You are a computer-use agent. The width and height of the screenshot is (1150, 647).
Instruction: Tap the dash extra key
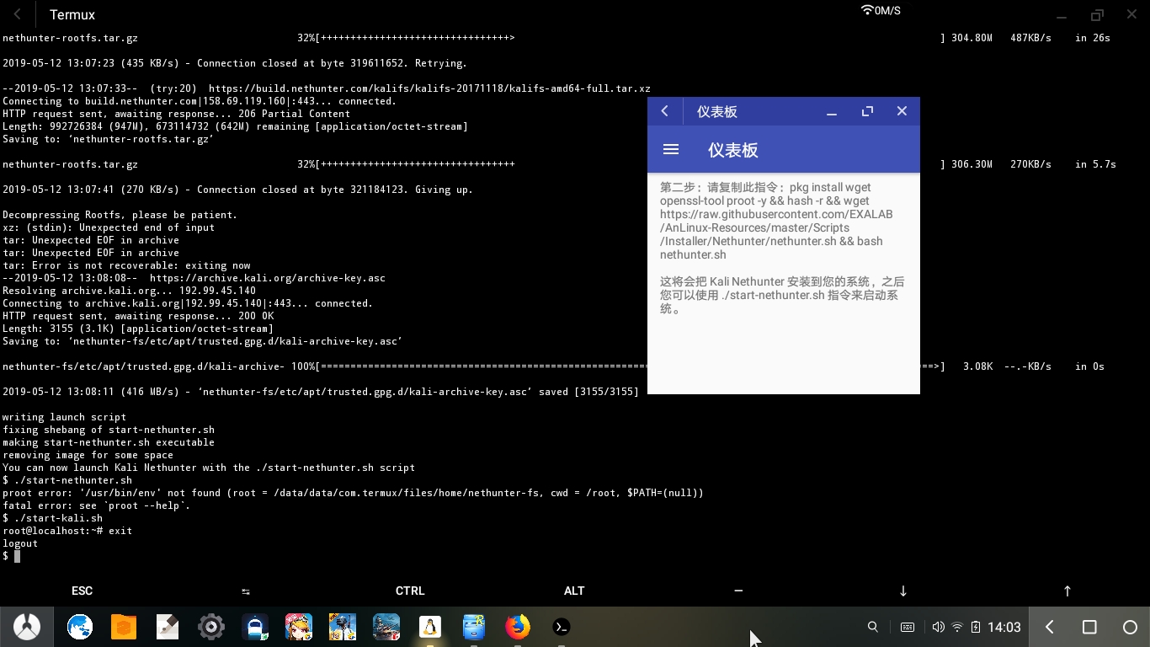[738, 591]
